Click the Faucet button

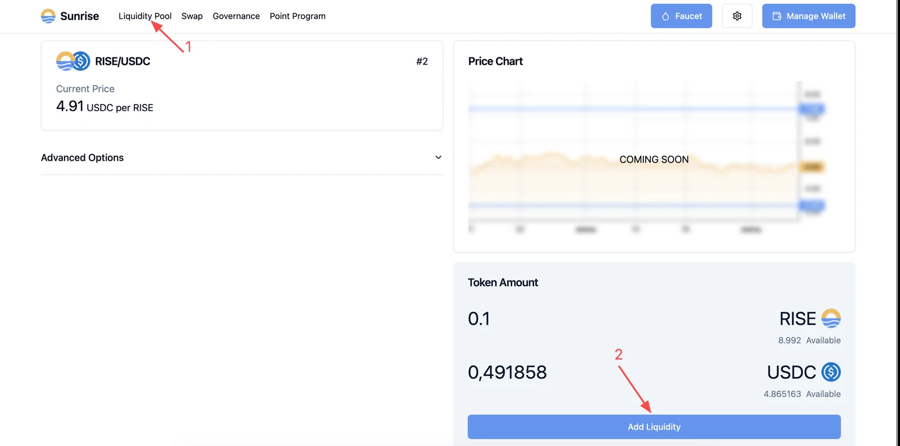[681, 16]
